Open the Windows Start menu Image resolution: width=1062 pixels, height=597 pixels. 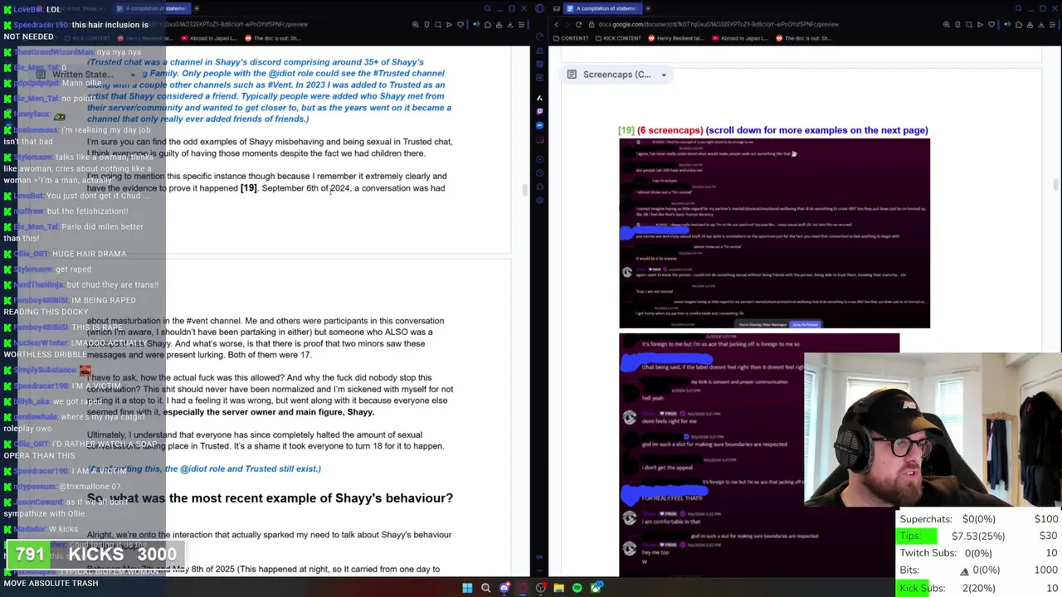coord(467,588)
